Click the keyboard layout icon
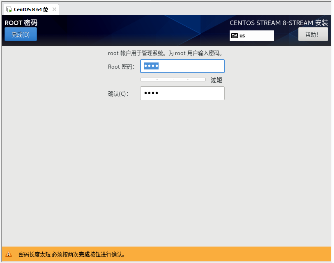 pyautogui.click(x=235, y=36)
